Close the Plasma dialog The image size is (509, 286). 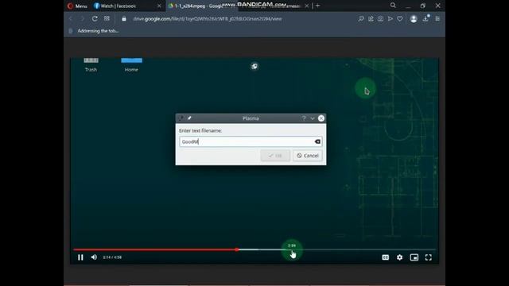(x=321, y=118)
